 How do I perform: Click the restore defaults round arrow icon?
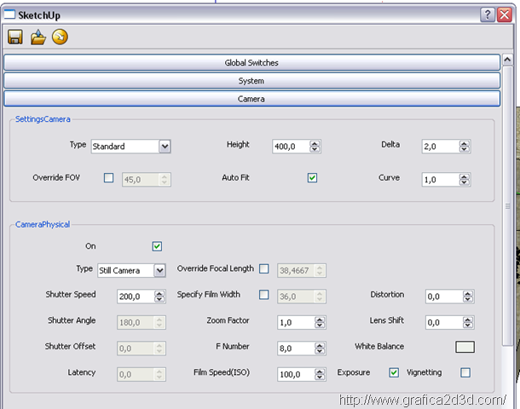pos(59,37)
